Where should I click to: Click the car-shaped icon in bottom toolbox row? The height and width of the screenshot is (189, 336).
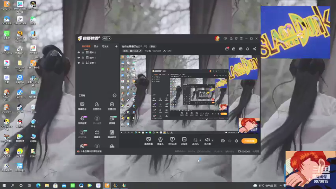click(112, 146)
